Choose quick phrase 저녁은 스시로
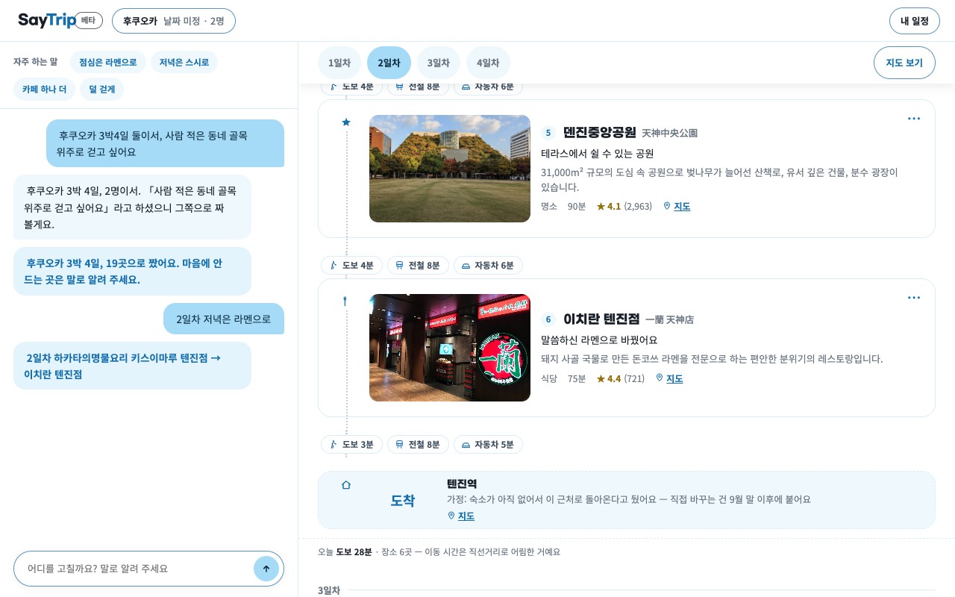 [x=184, y=62]
